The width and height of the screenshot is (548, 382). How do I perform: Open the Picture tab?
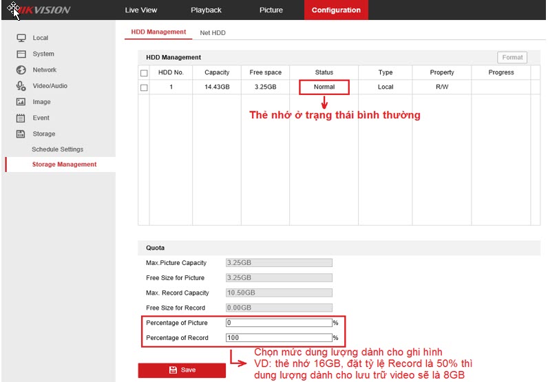[x=271, y=10]
